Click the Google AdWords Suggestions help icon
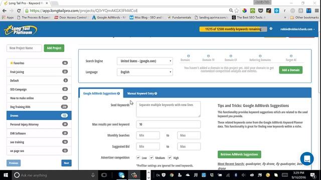Screen dimensions: 321x180 pos(118,93)
